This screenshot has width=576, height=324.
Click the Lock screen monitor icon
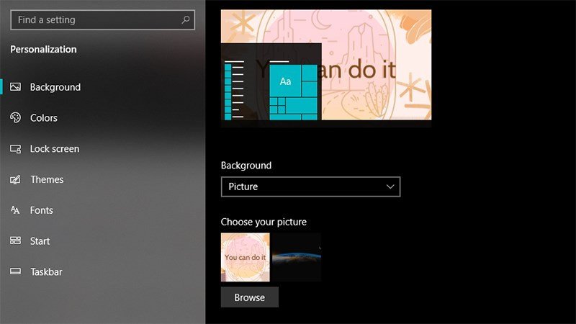pos(15,149)
